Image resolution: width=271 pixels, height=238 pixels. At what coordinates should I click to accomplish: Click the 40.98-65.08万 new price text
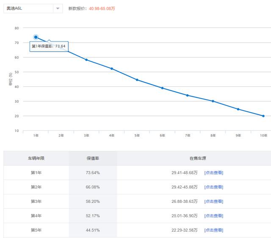(x=102, y=8)
